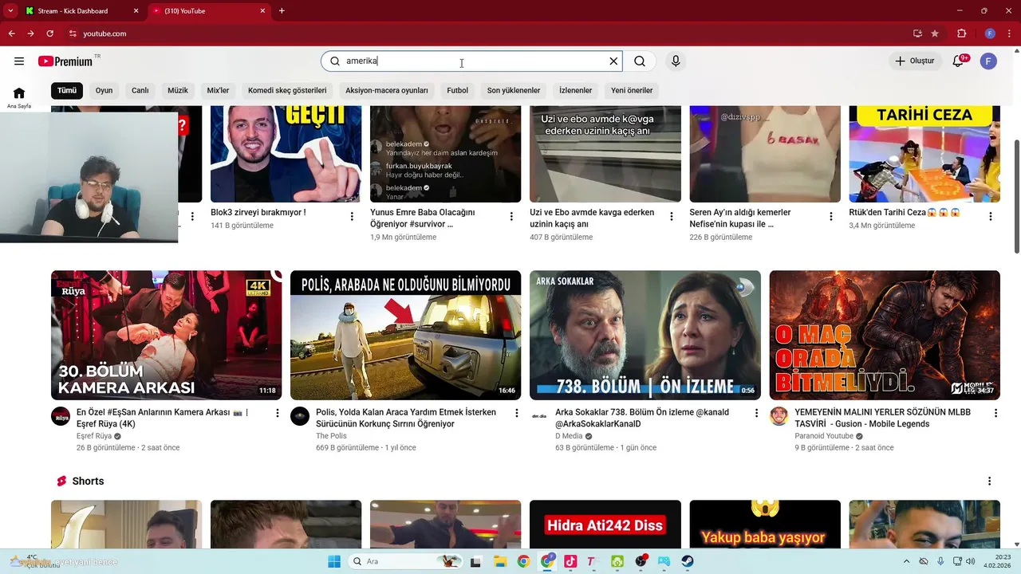Open Chrome three-dot menu
The width and height of the screenshot is (1021, 574).
click(1008, 33)
